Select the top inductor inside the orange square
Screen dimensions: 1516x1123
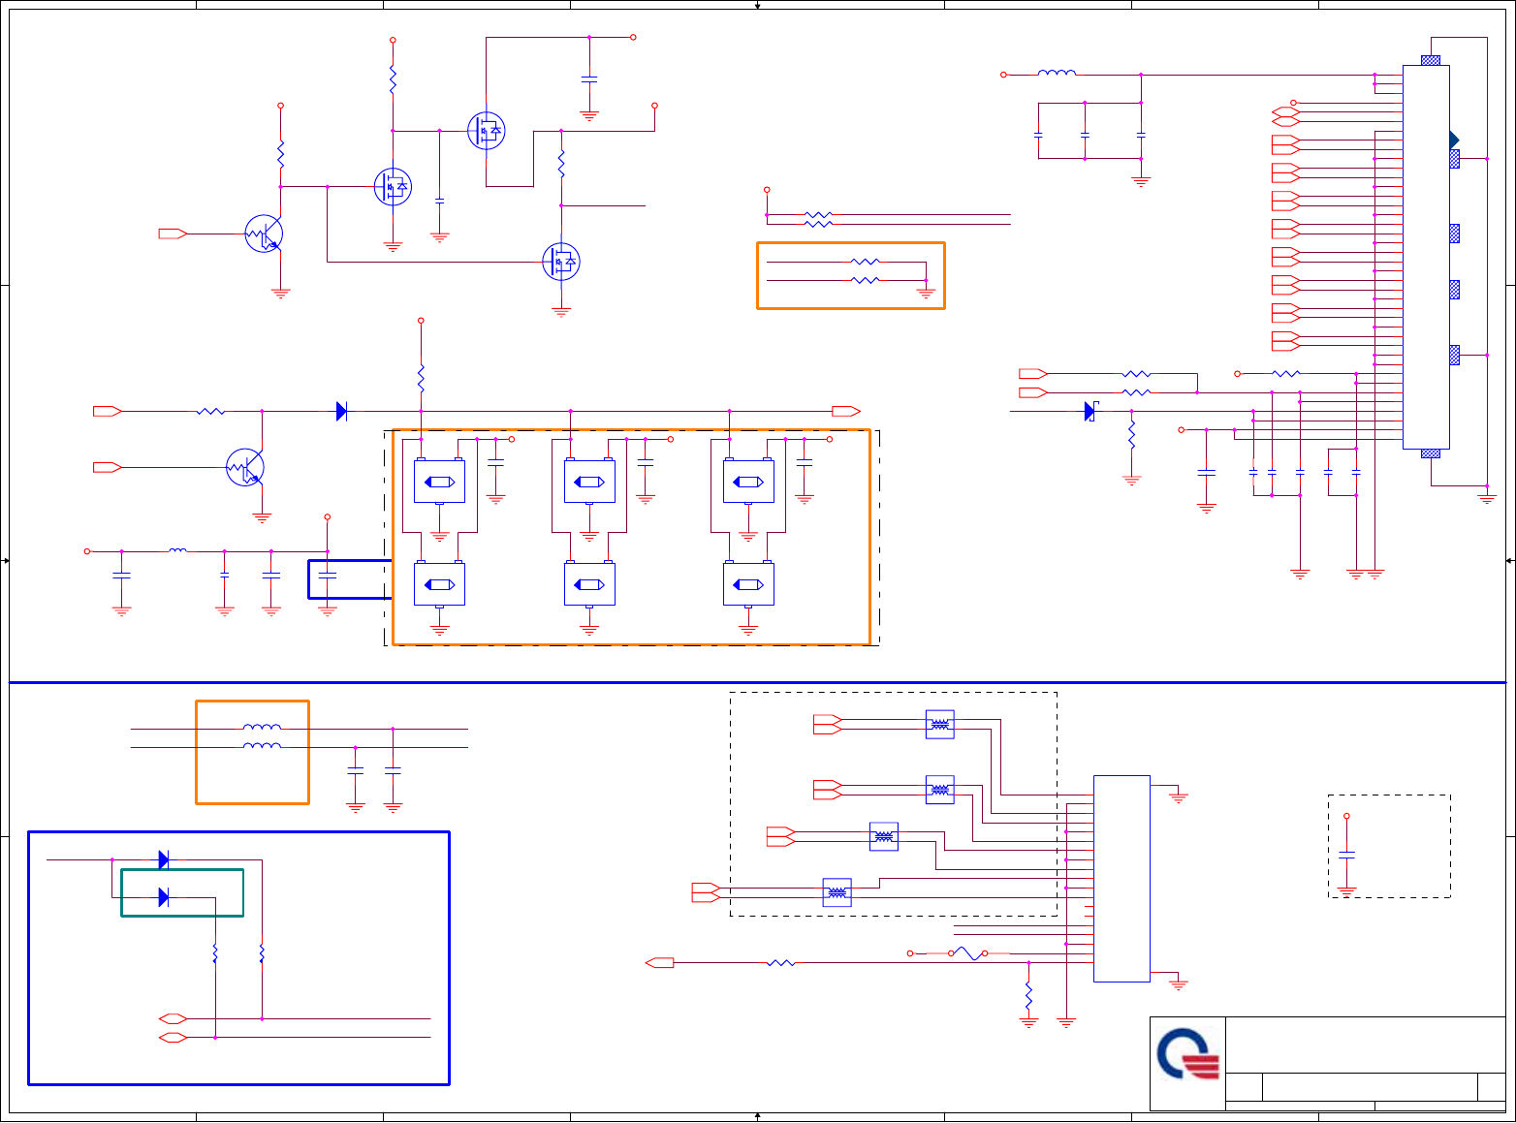(262, 728)
